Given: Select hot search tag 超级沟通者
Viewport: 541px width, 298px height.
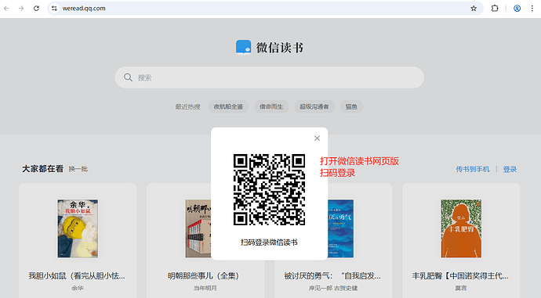Looking at the screenshot, I should [314, 106].
